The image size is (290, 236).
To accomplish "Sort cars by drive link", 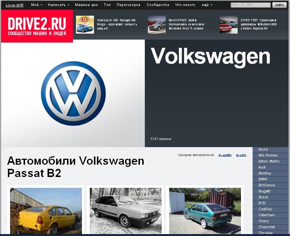I will coord(225,155).
